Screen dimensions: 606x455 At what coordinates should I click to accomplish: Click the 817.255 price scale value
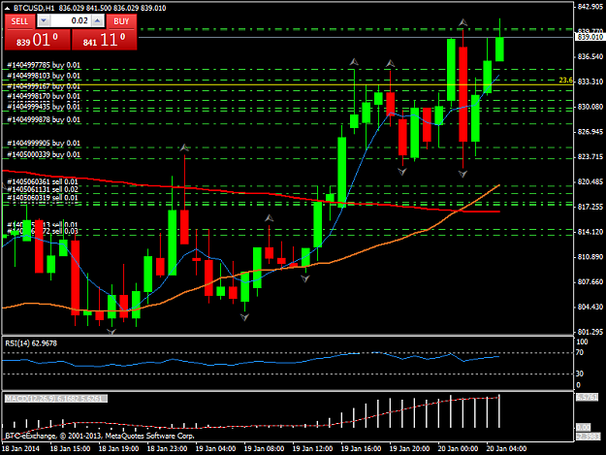coord(590,207)
